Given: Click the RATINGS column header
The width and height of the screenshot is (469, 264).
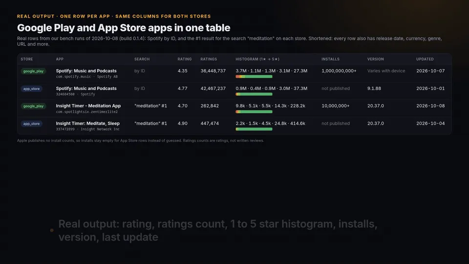Looking at the screenshot, I should [209, 59].
